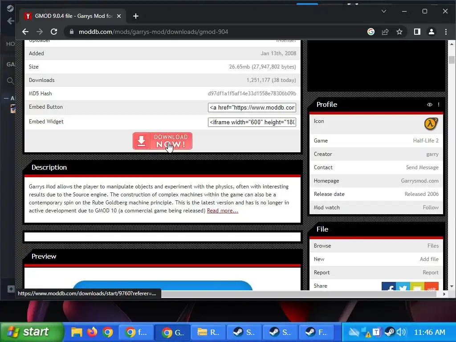Switch to the folder 'R..' taskbar window

pyautogui.click(x=208, y=332)
